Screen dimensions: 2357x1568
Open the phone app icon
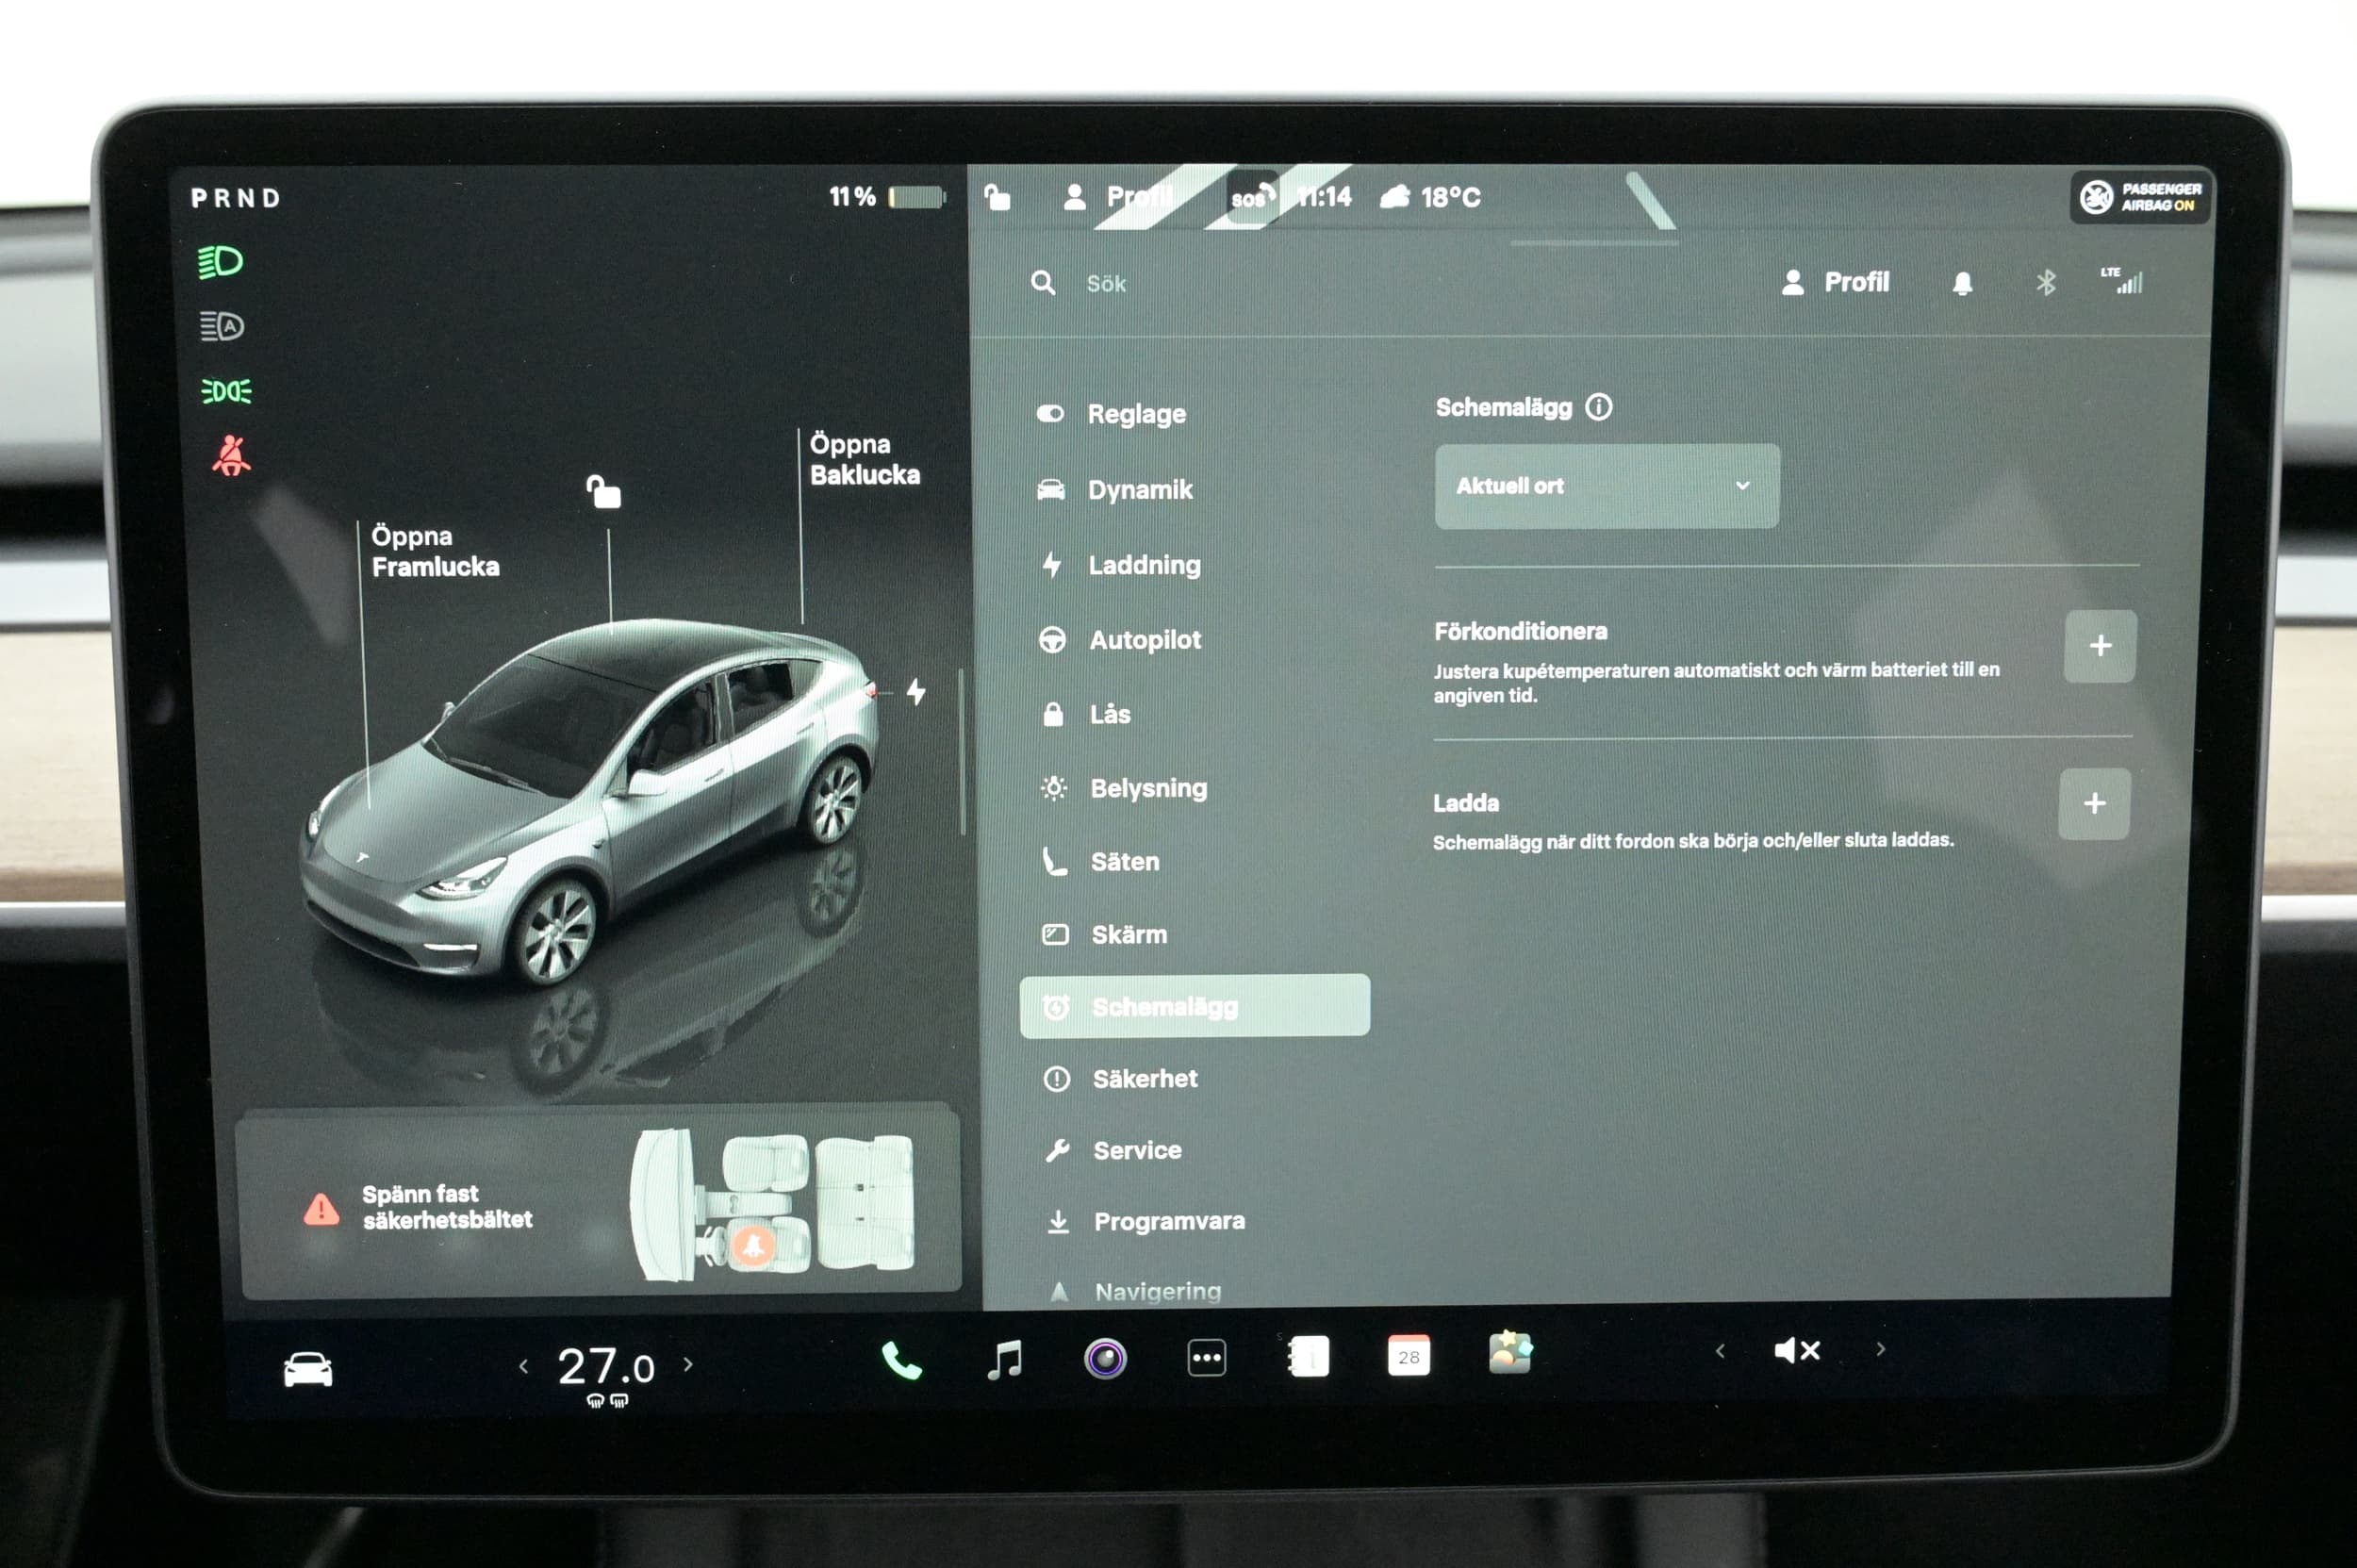pos(901,1361)
